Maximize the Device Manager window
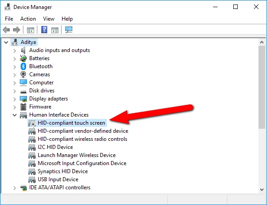 pos(236,7)
